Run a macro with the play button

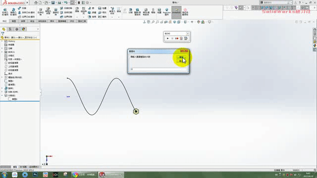[x=167, y=39]
